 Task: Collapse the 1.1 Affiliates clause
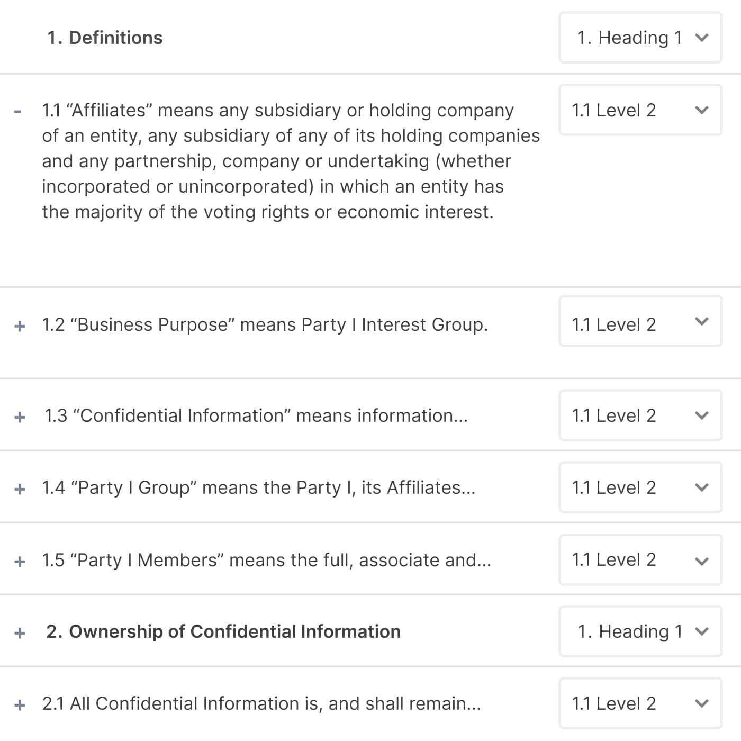coord(19,112)
